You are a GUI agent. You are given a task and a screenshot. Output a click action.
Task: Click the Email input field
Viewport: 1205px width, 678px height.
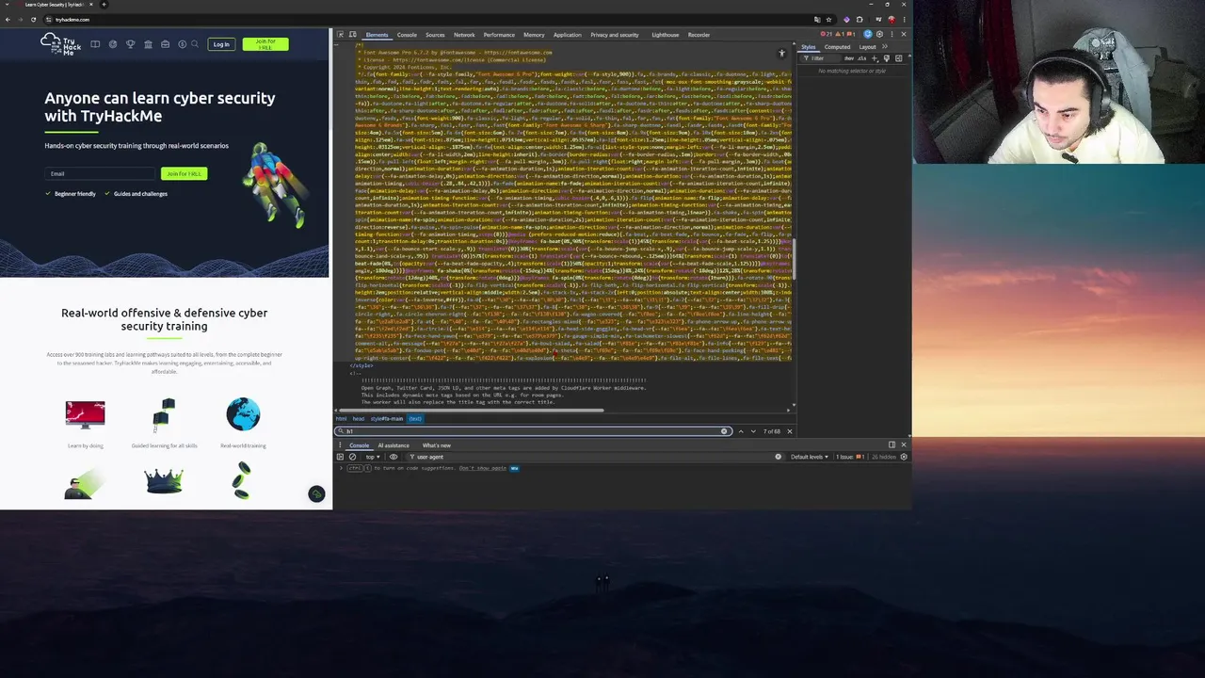coord(101,173)
